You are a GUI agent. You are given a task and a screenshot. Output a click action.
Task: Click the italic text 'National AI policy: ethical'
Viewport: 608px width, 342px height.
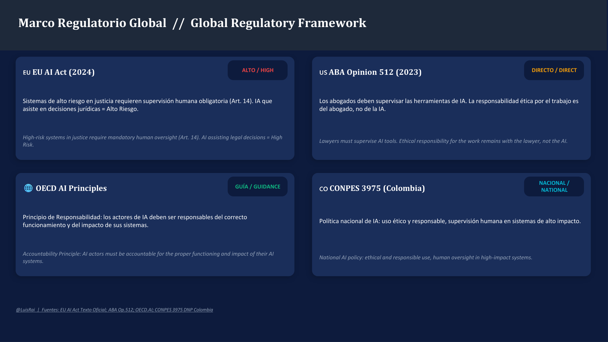pyautogui.click(x=426, y=257)
